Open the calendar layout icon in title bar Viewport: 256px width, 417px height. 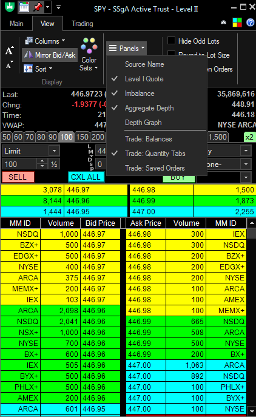coord(24,7)
